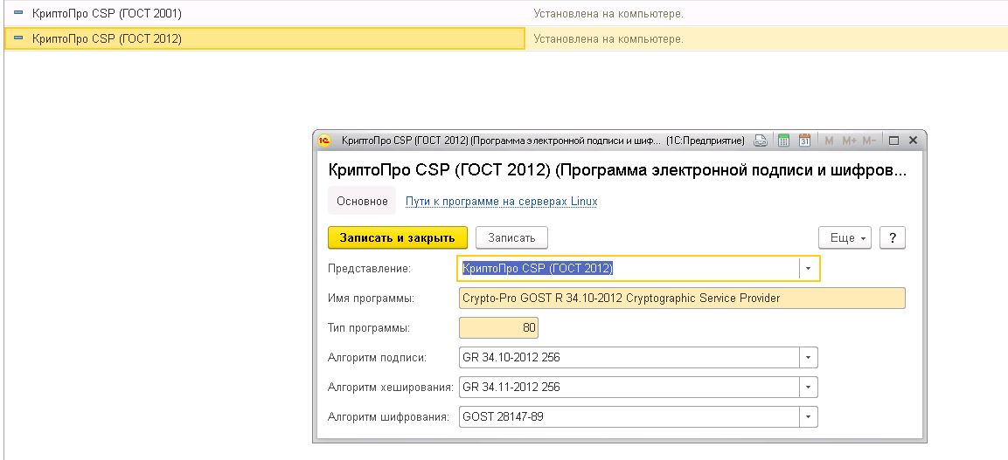Click the M+ memory add button
The width and height of the screenshot is (1008, 460).
coord(849,141)
